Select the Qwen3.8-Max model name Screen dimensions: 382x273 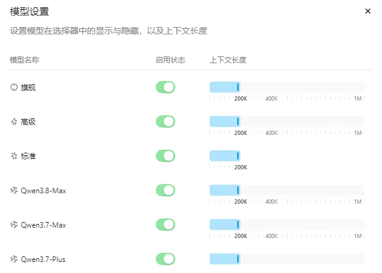pos(44,191)
